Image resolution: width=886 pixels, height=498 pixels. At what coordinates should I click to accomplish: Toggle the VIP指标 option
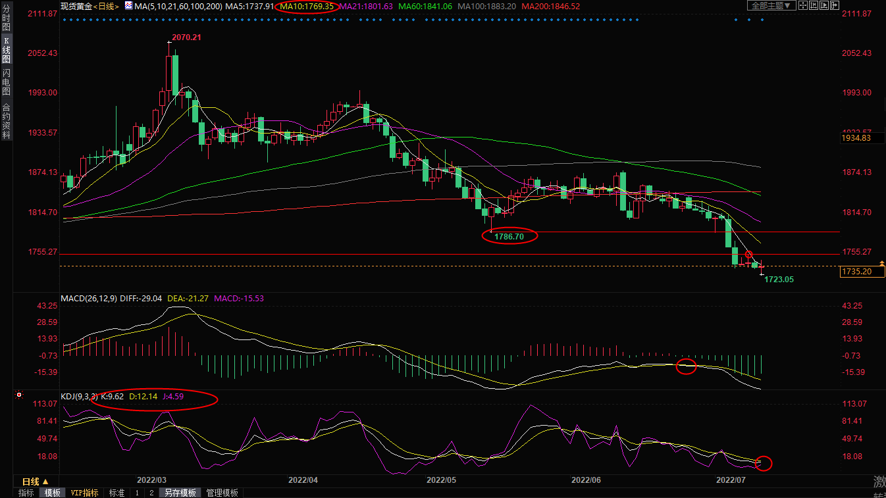tap(84, 493)
